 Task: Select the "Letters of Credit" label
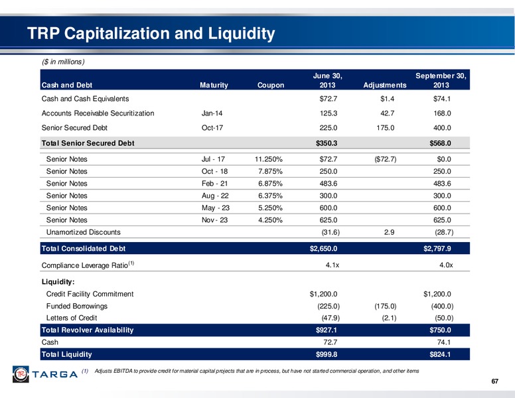point(71,318)
